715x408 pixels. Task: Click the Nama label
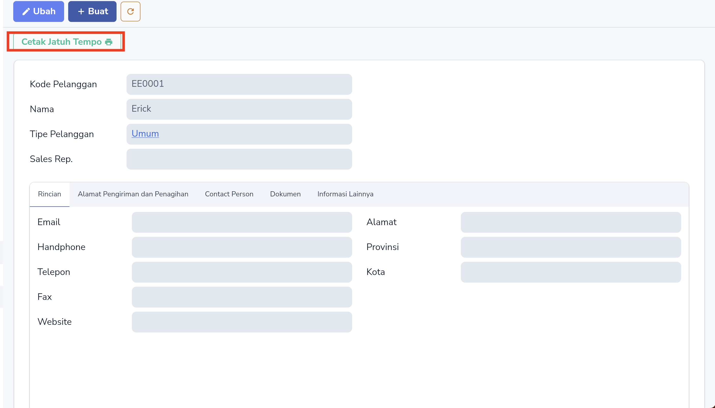[42, 109]
